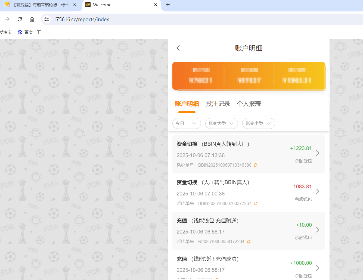Click copy icon beside BBIN202510060700377267

tap(256, 203)
